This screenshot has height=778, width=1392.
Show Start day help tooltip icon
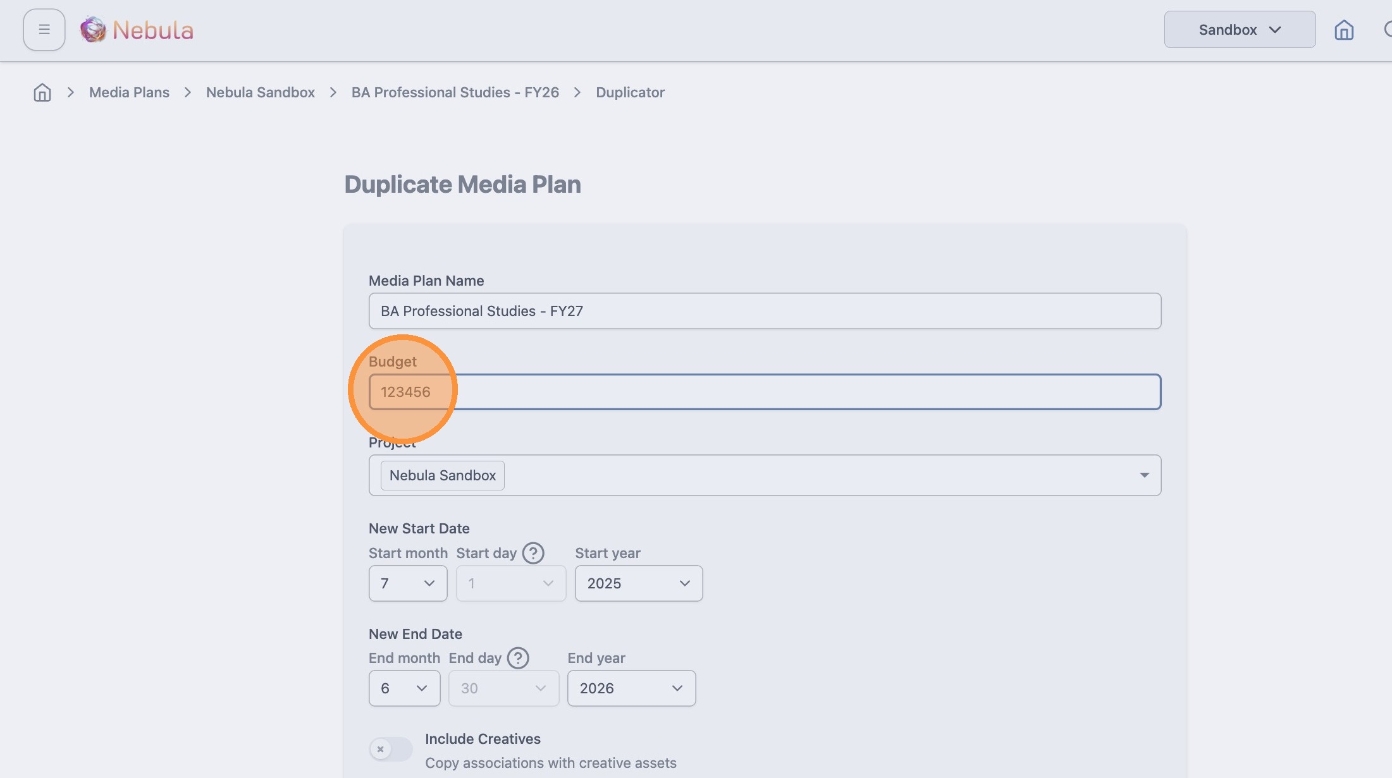pyautogui.click(x=533, y=553)
